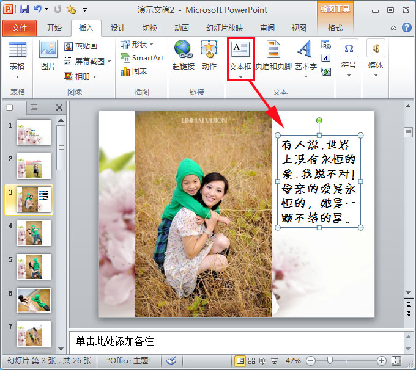Click the Save icon in quick access toolbar
This screenshot has width=416, height=370.
coord(24,10)
